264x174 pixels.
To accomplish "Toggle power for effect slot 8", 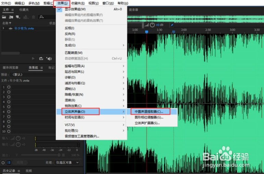I will click(9, 121).
